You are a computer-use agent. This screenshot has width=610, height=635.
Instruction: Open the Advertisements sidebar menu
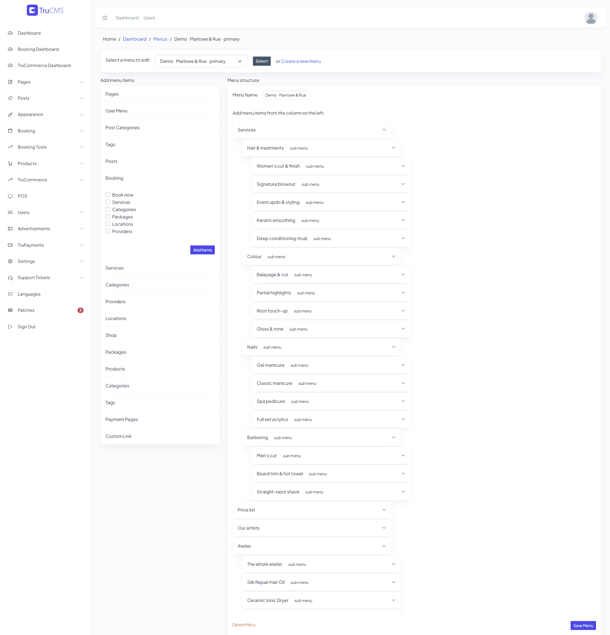45,229
